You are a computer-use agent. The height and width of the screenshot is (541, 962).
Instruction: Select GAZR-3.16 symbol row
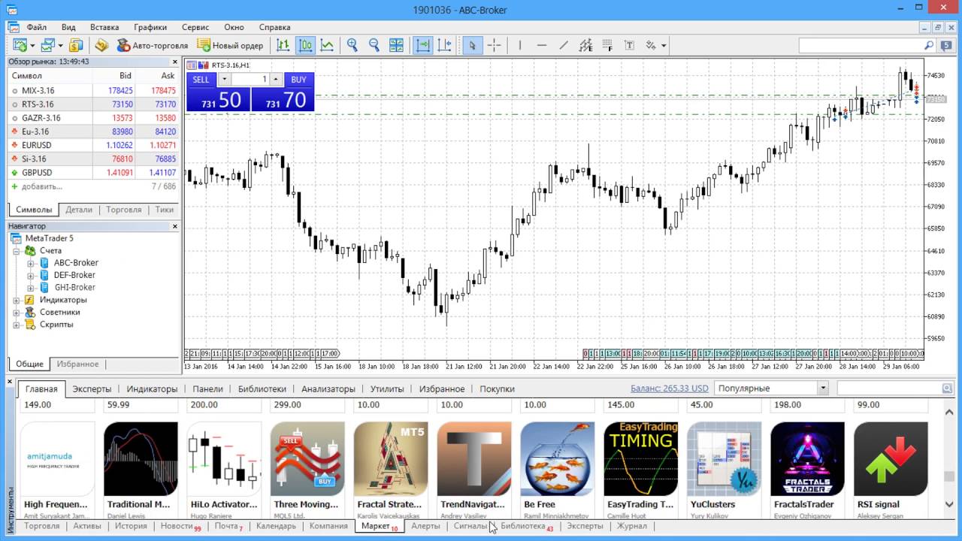click(x=94, y=118)
